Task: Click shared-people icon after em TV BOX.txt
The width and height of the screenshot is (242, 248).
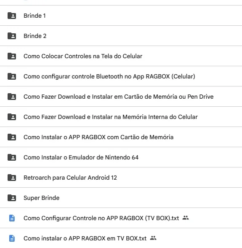Action: click(153, 238)
